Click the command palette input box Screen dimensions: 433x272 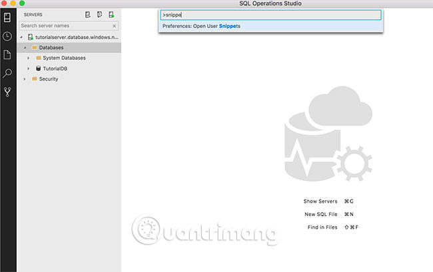[x=270, y=15]
